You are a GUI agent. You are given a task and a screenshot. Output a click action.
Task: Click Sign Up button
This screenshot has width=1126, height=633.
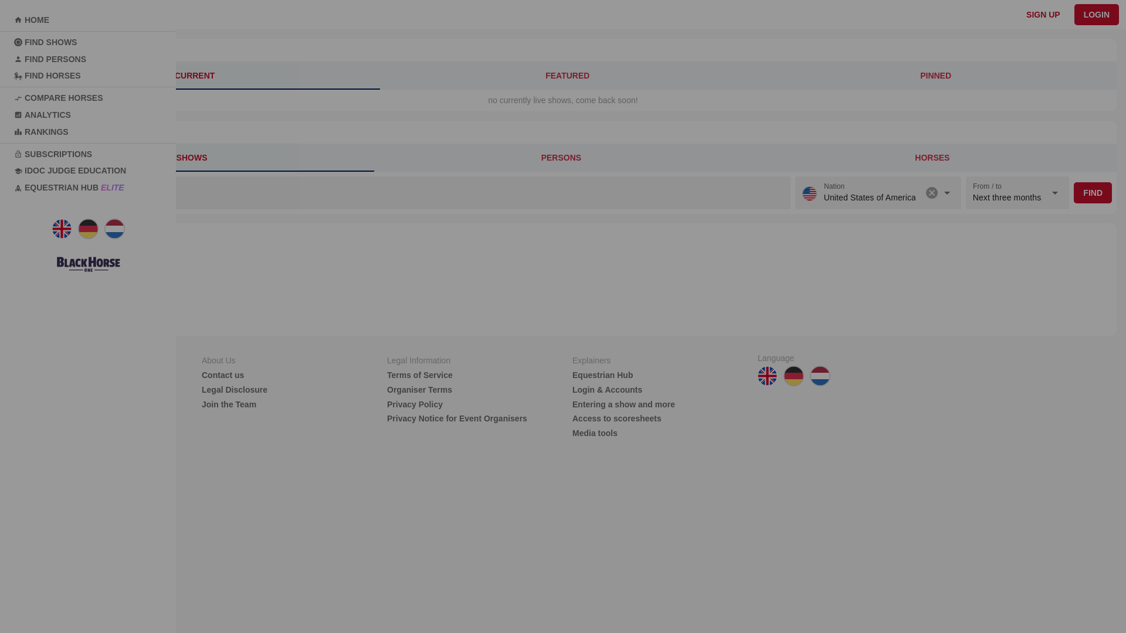click(x=1043, y=15)
